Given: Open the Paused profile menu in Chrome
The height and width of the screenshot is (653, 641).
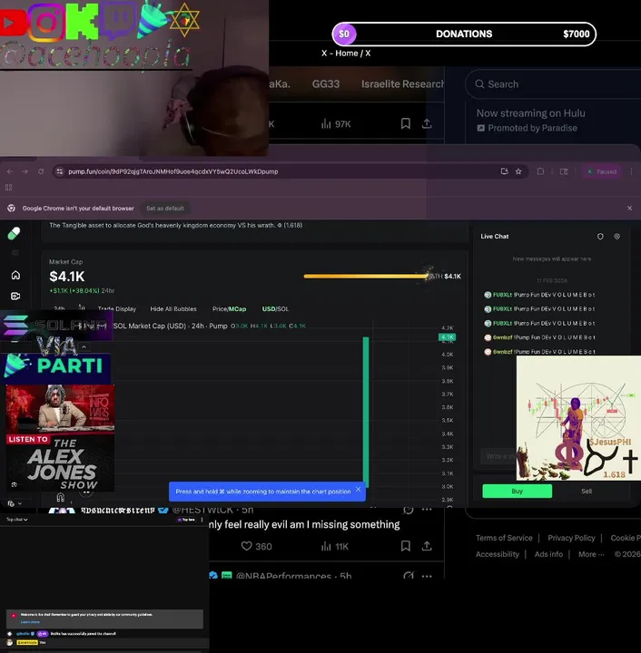Looking at the screenshot, I should (x=602, y=171).
